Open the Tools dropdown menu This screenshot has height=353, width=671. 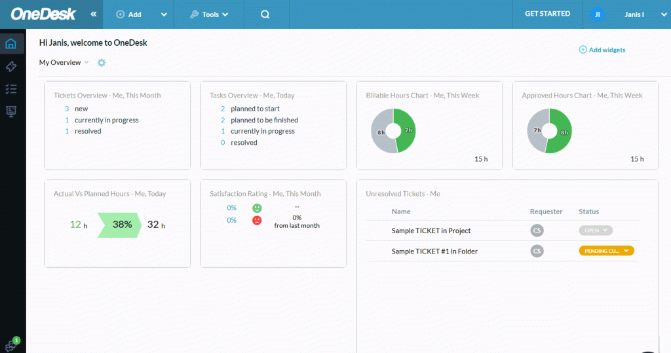[210, 14]
